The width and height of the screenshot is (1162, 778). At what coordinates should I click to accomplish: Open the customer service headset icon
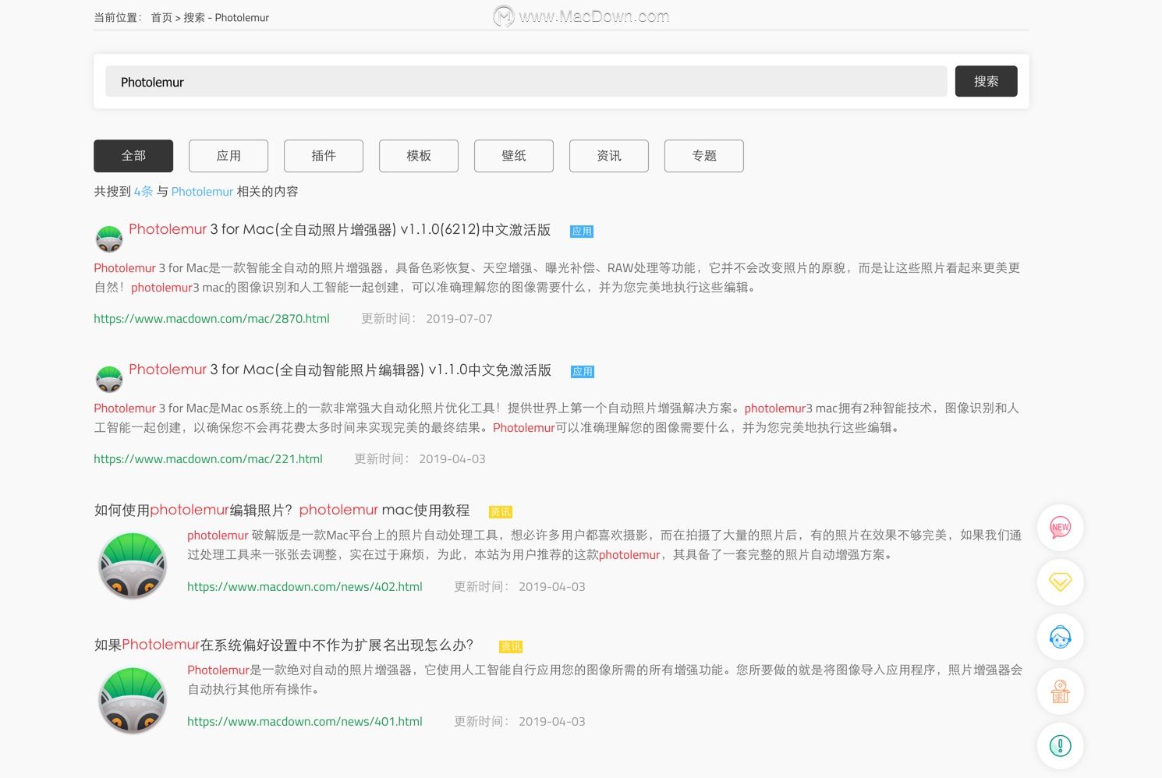point(1060,637)
